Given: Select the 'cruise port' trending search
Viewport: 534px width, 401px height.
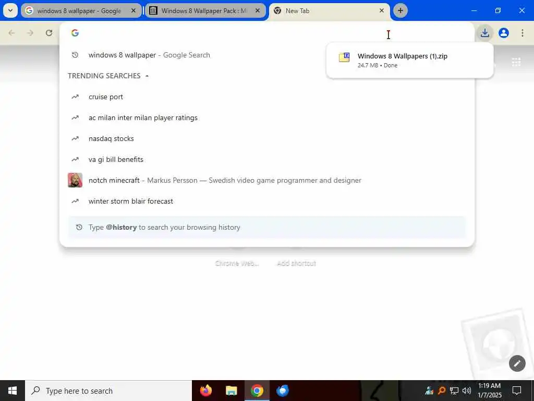Looking at the screenshot, I should point(266,97).
